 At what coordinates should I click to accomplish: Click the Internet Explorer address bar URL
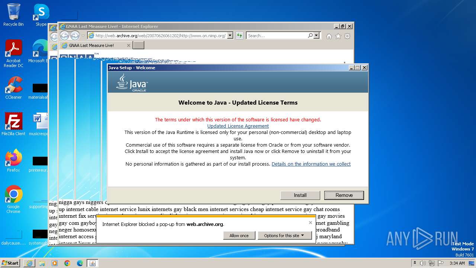[x=160, y=36]
